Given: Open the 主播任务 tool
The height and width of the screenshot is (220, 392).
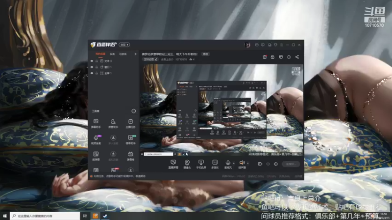Looking at the screenshot, I should click(x=130, y=124).
